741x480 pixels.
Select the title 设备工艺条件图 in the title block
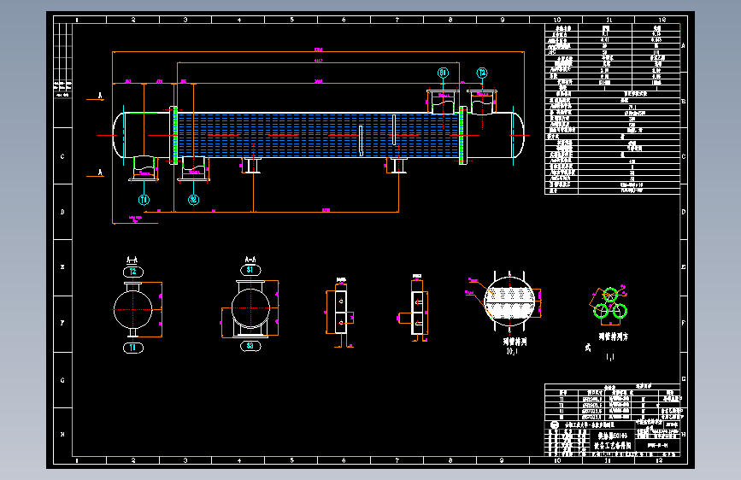pyautogui.click(x=613, y=445)
